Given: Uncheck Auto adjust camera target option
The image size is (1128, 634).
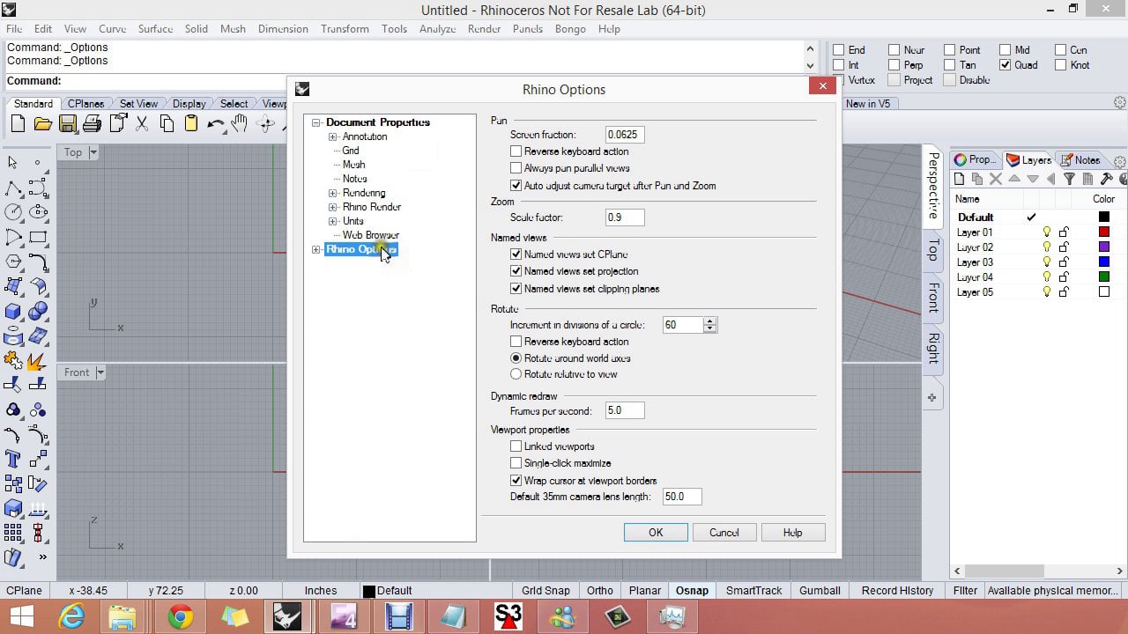Looking at the screenshot, I should tap(516, 186).
